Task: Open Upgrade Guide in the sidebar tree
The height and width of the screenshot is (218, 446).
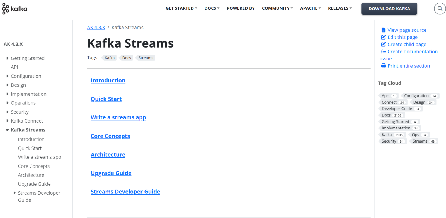Action: (x=34, y=184)
